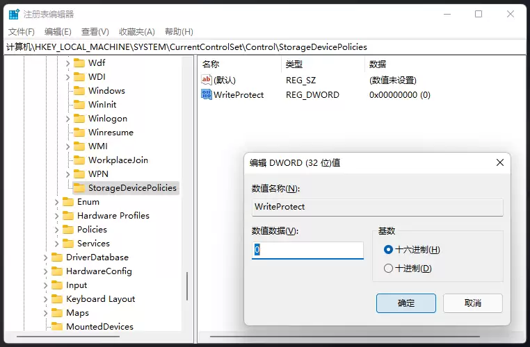Click the Winresume folder icon
This screenshot has width=530, height=347.
(x=79, y=133)
